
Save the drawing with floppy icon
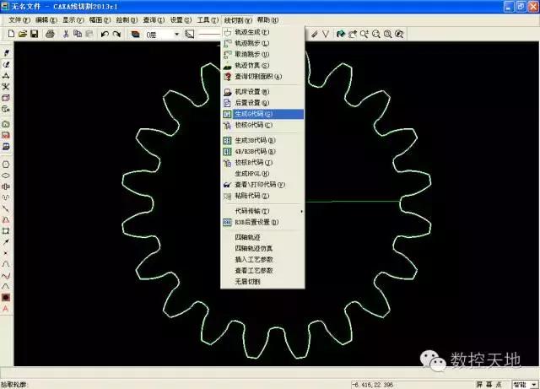[34, 34]
